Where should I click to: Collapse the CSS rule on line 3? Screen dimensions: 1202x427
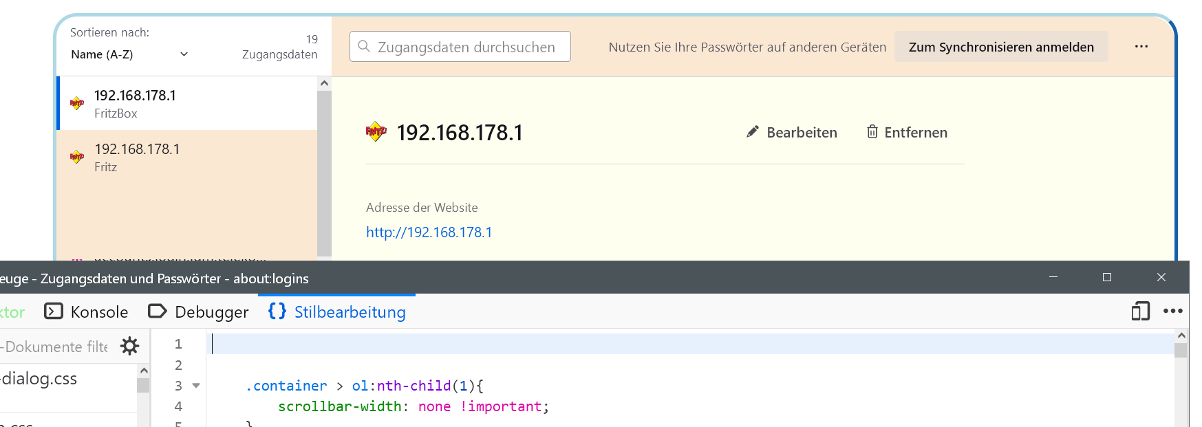pos(196,386)
